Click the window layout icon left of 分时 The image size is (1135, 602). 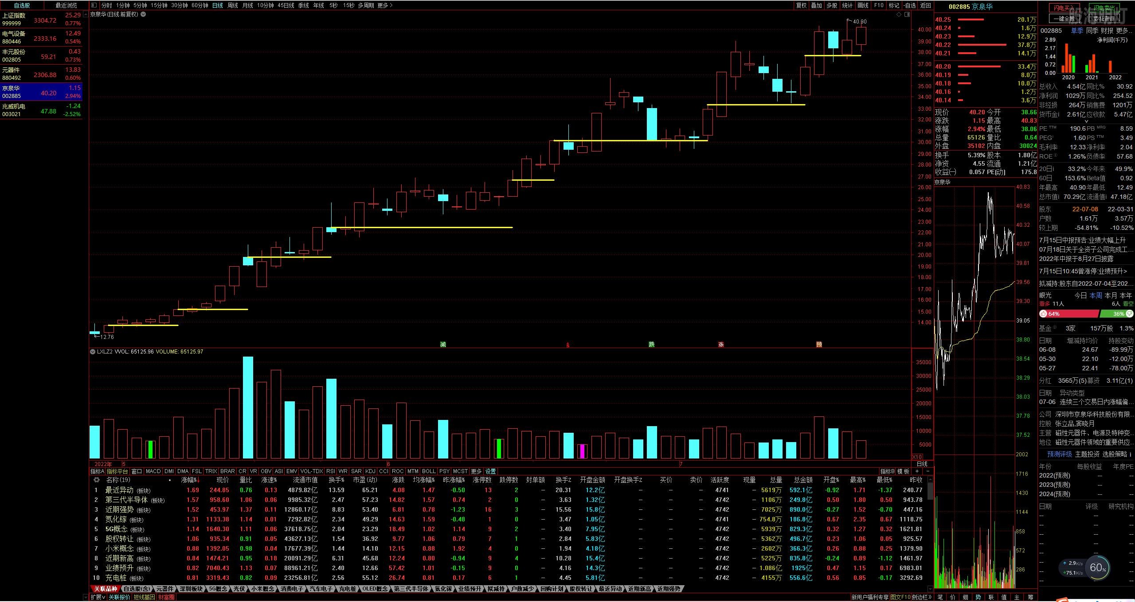[x=94, y=5]
